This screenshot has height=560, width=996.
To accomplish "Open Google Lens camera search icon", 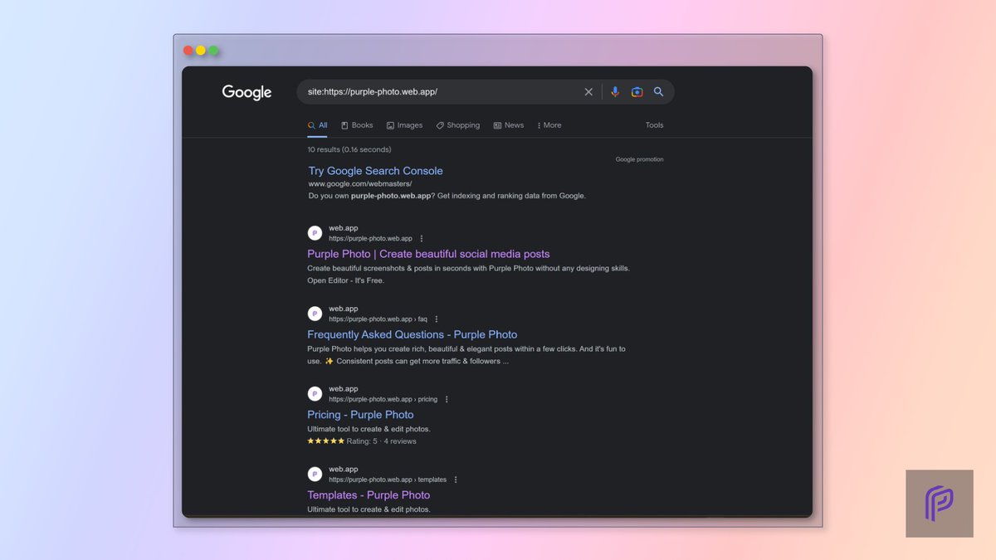I will (637, 92).
